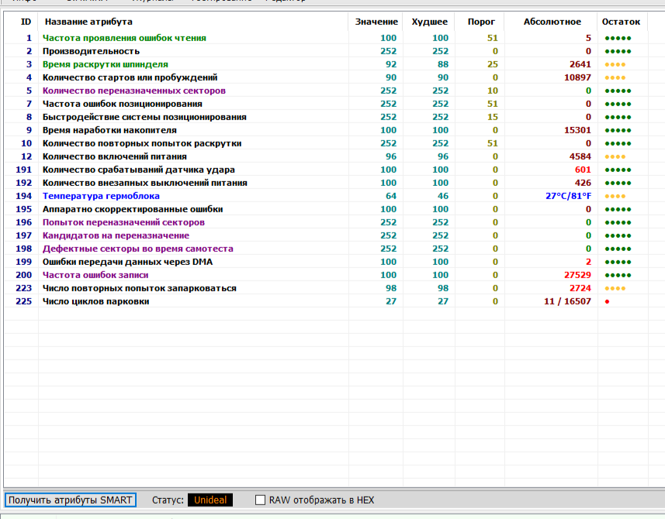
Task: Click the 'Остаток' column header
Action: [x=621, y=22]
